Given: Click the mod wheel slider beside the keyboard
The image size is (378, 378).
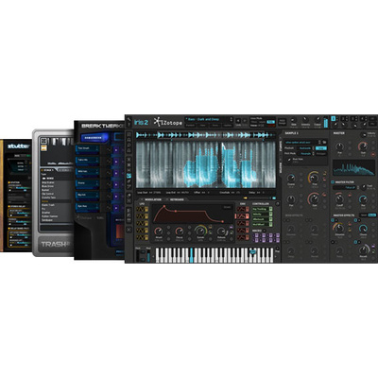Looking at the screenshot, I should (x=148, y=256).
